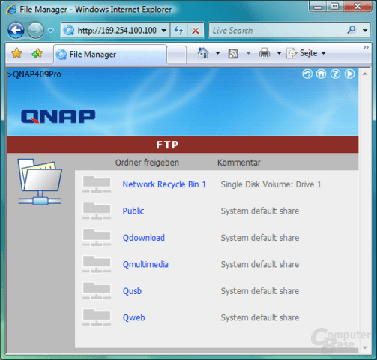
Task: Stop loading with the red X icon
Action: [x=196, y=31]
